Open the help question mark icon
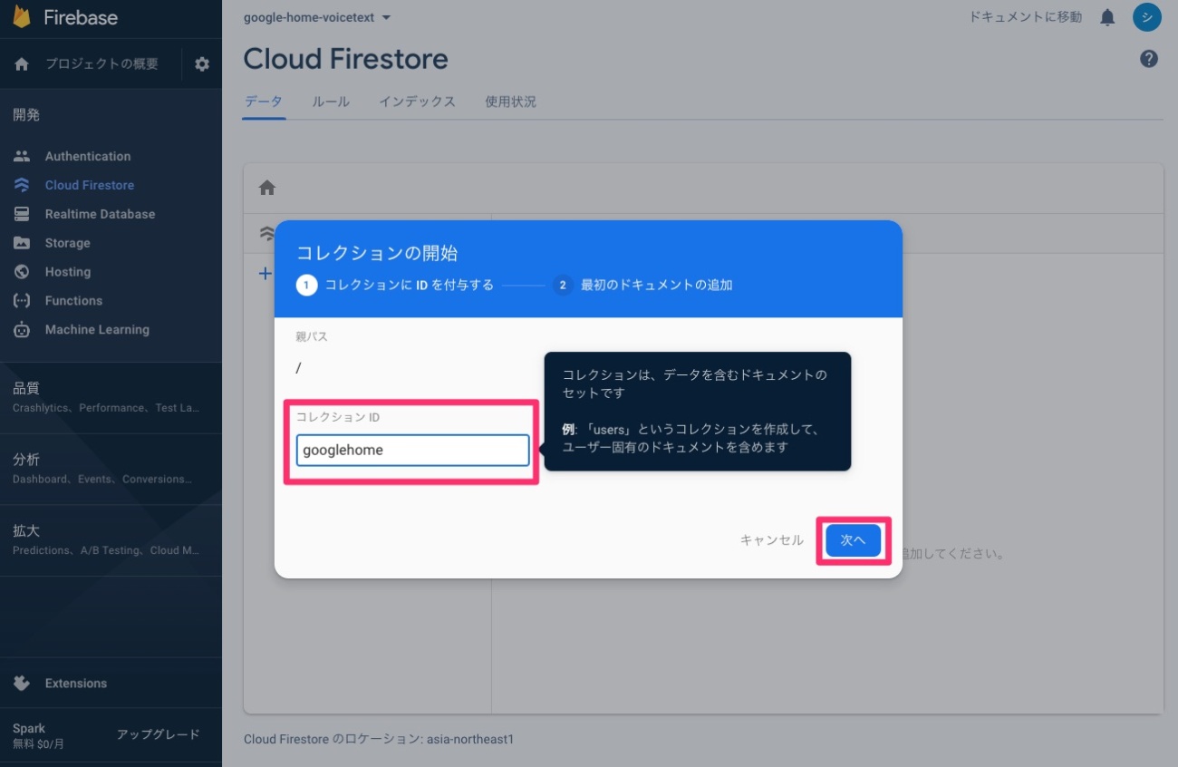Screen dimensions: 1178x767 click(1149, 59)
